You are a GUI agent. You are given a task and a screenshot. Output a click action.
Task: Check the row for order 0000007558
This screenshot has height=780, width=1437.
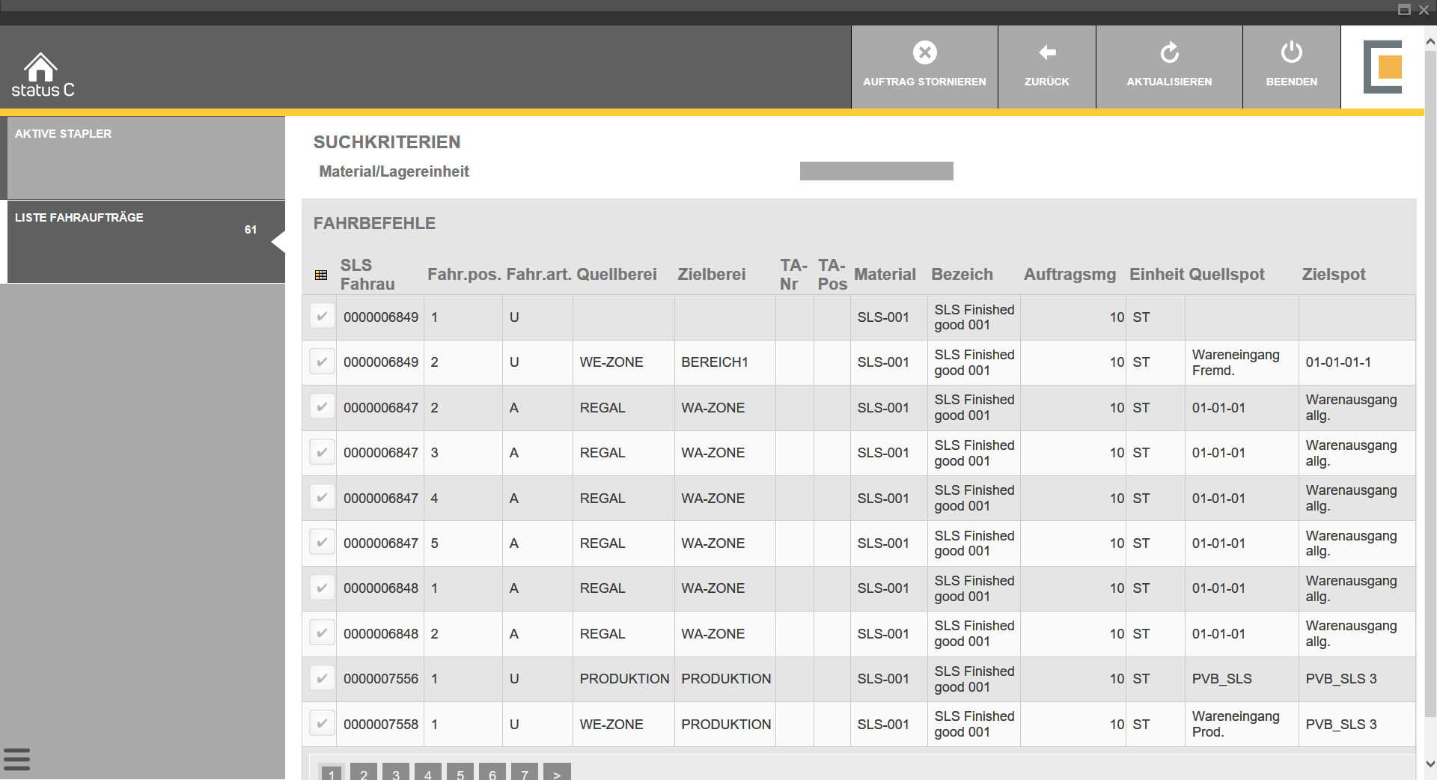(322, 724)
